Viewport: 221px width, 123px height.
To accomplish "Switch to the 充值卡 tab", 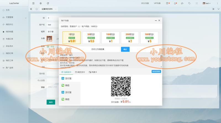I will (x=93, y=72).
